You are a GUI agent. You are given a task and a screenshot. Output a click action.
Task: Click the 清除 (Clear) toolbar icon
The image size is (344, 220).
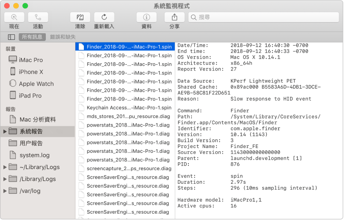(80, 17)
